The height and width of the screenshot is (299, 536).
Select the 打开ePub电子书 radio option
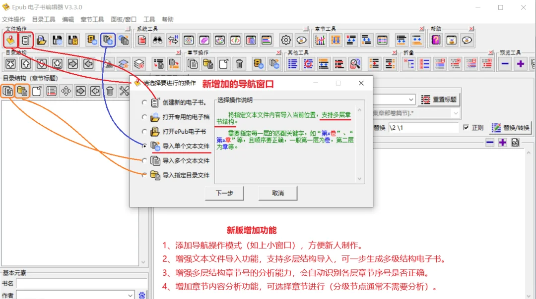(x=144, y=132)
